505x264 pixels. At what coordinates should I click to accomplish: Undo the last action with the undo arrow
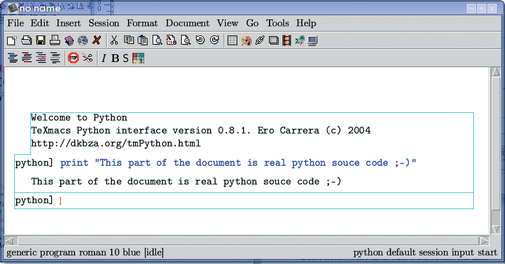click(x=200, y=40)
